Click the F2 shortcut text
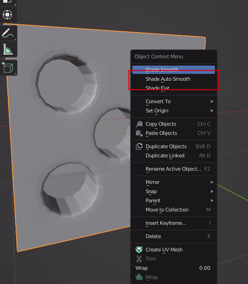Image resolution: width=248 pixels, height=284 pixels. point(207,169)
